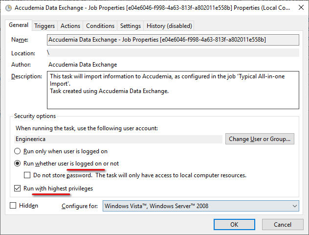The height and width of the screenshot is (235, 309).
Task: Click the Description label
Action: click(x=26, y=76)
